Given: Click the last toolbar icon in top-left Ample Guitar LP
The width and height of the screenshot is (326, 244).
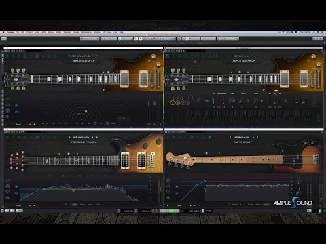Looking at the screenshot, I should coord(55,56).
